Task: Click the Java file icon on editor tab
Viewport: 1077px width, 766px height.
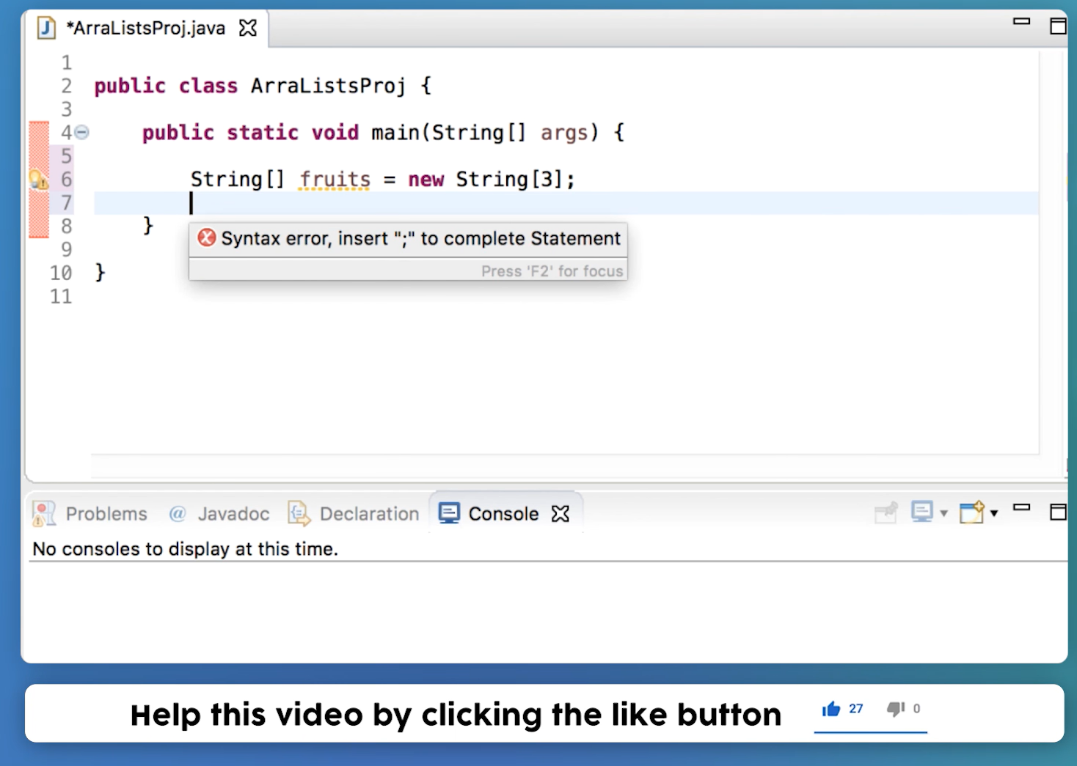Action: (47, 29)
